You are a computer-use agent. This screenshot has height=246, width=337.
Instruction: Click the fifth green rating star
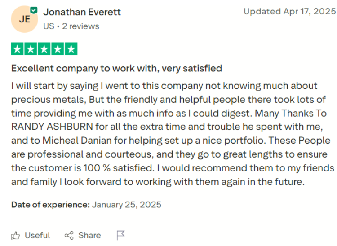pyautogui.click(x=71, y=49)
